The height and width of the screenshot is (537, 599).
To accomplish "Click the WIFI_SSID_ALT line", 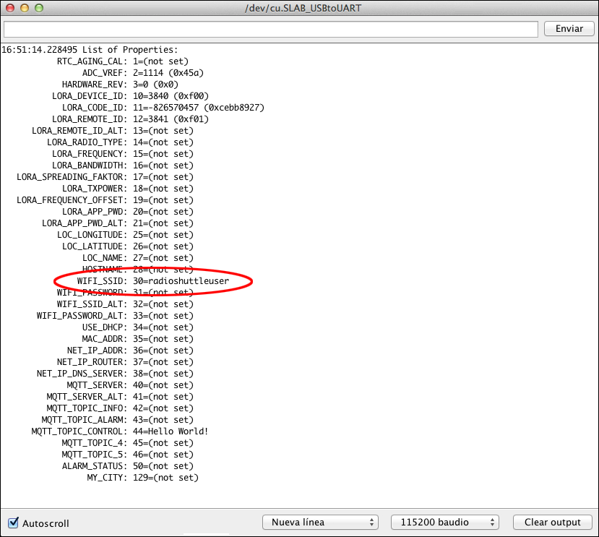I will tap(125, 304).
